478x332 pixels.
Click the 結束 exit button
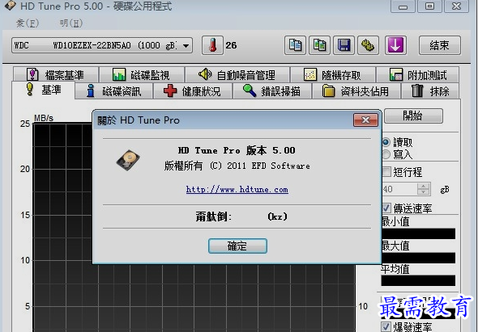tap(440, 45)
